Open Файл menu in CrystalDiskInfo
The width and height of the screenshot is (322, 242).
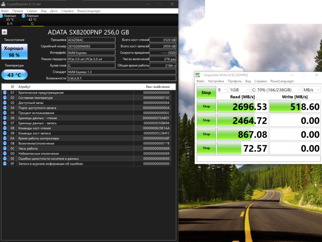5,11
